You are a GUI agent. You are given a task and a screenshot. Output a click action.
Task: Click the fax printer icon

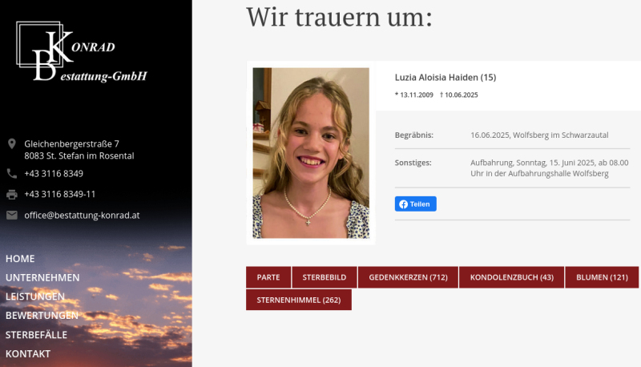point(12,194)
